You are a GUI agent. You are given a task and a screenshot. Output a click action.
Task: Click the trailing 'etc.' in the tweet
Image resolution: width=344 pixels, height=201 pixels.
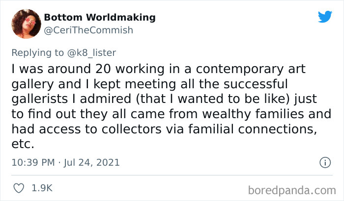pos(23,144)
